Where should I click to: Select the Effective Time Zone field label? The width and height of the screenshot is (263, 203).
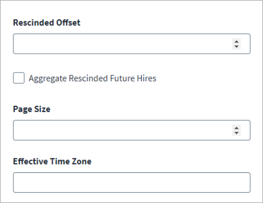click(x=52, y=161)
